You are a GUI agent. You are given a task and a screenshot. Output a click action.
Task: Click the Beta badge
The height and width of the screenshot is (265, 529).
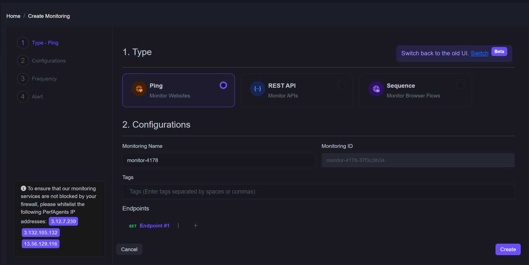coord(499,51)
